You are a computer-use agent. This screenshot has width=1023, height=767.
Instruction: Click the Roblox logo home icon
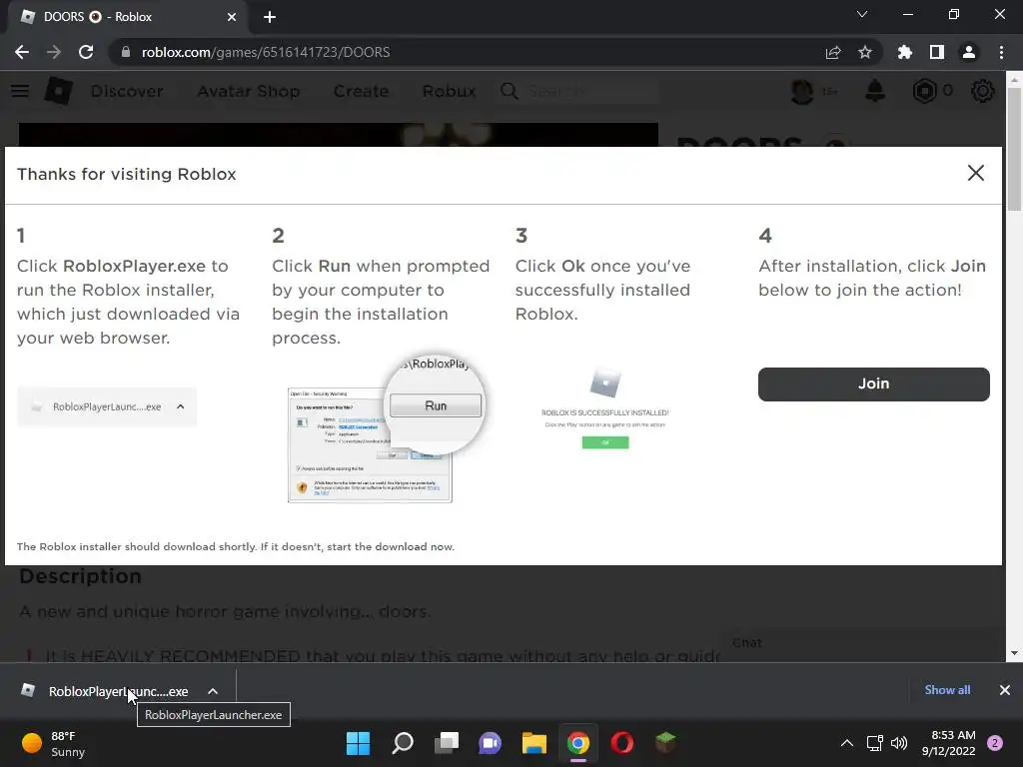tap(59, 91)
